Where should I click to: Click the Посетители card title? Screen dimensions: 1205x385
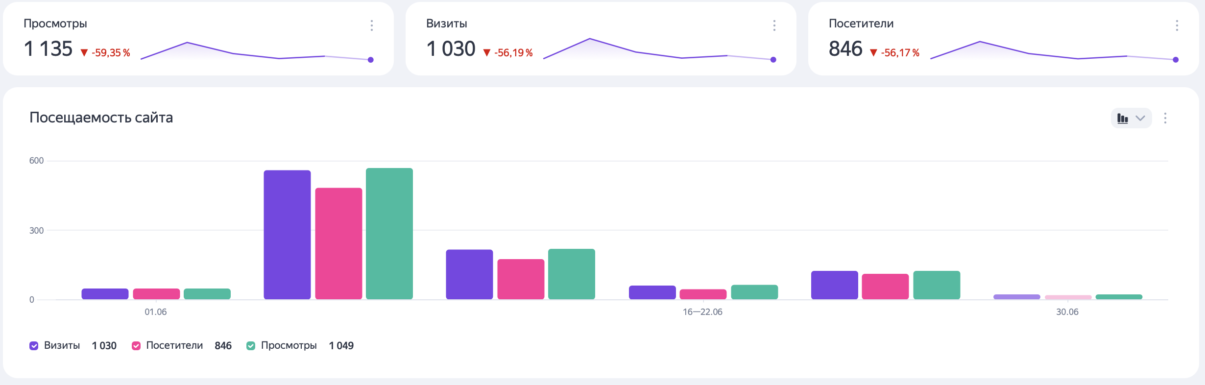pos(861,24)
